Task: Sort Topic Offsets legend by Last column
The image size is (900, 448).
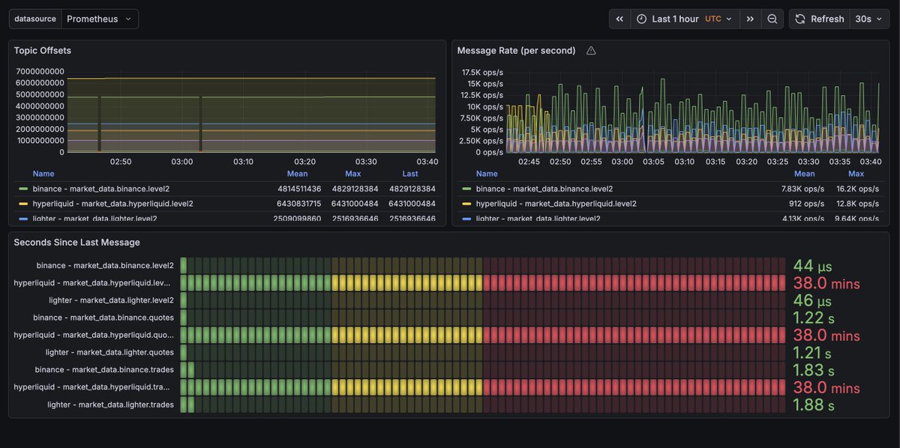Action: point(410,174)
